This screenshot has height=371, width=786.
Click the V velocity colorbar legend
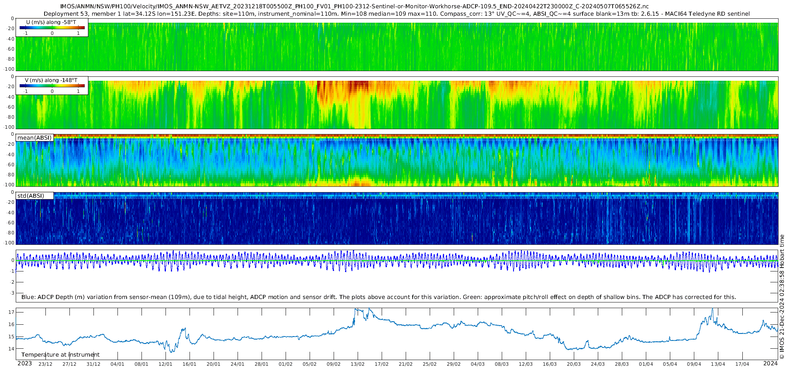point(52,86)
